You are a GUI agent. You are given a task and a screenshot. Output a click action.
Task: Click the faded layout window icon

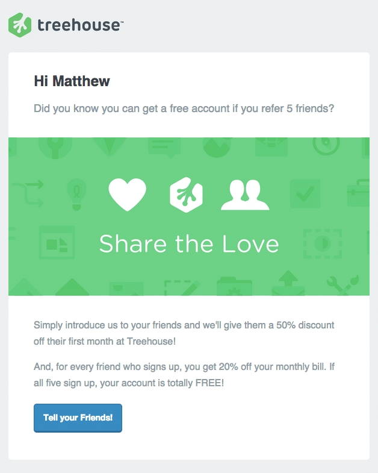click(56, 242)
